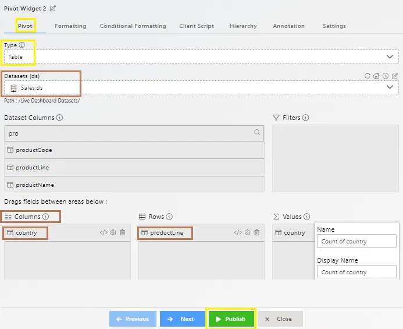This screenshot has height=329, width=403.
Task: Go to the Client Script tab
Action: click(197, 26)
